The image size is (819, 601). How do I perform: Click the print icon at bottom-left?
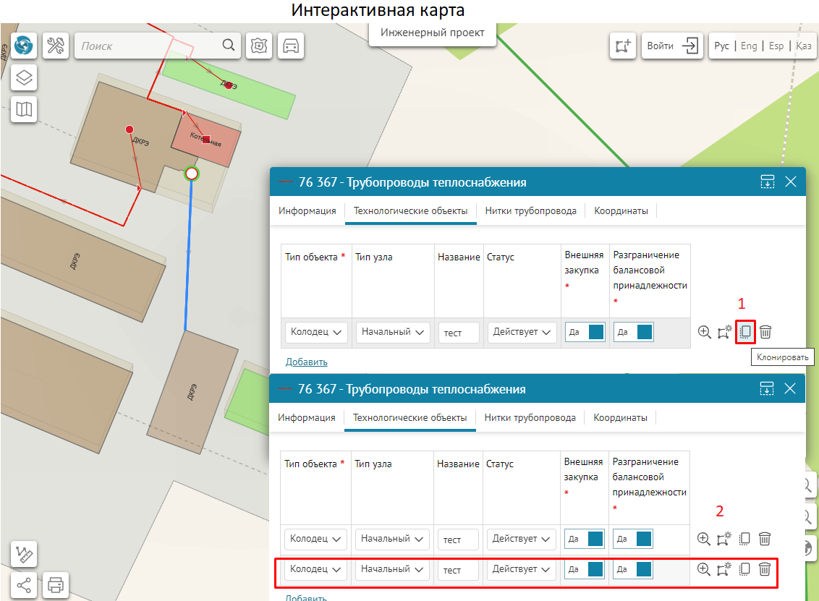pos(56,584)
